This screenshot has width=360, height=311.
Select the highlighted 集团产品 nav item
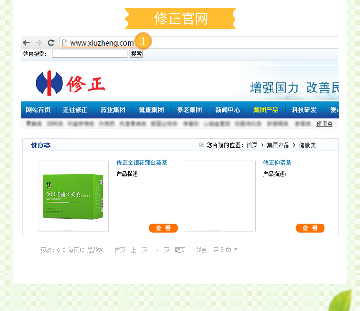[266, 110]
